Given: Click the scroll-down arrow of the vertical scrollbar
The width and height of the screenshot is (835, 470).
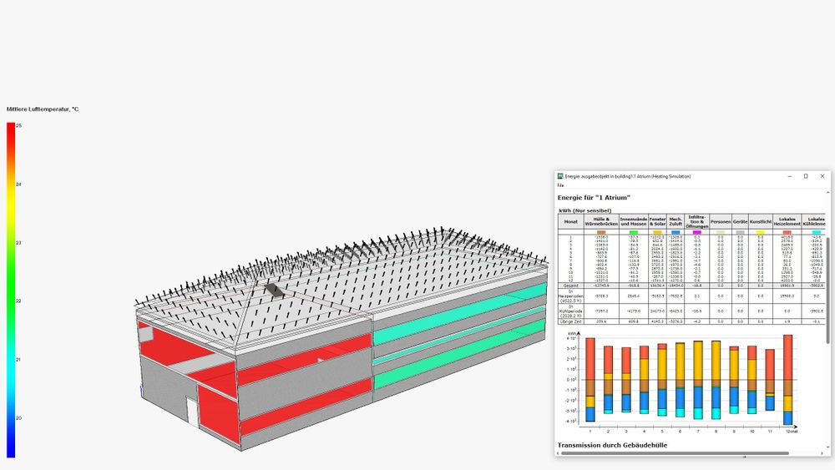Looking at the screenshot, I should coord(827,447).
